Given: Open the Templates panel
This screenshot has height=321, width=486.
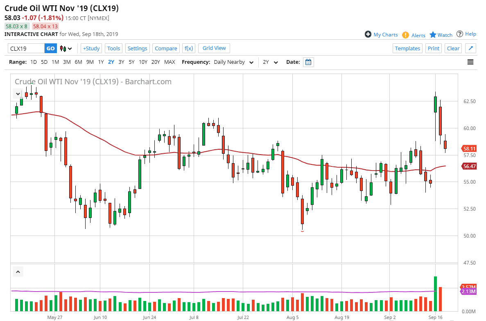Looking at the screenshot, I should point(407,48).
